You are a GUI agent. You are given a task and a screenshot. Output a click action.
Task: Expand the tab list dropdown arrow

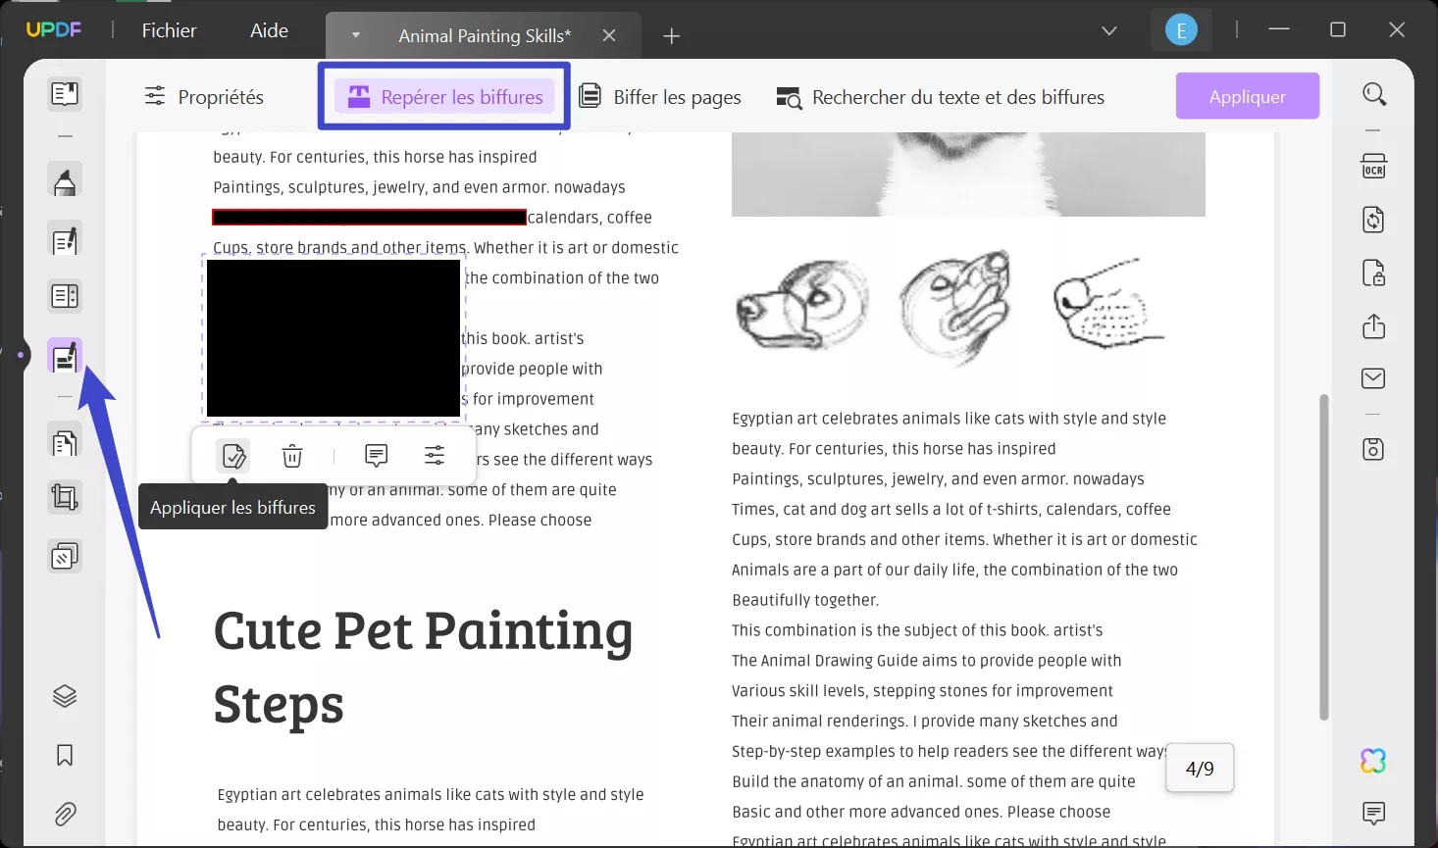point(356,35)
